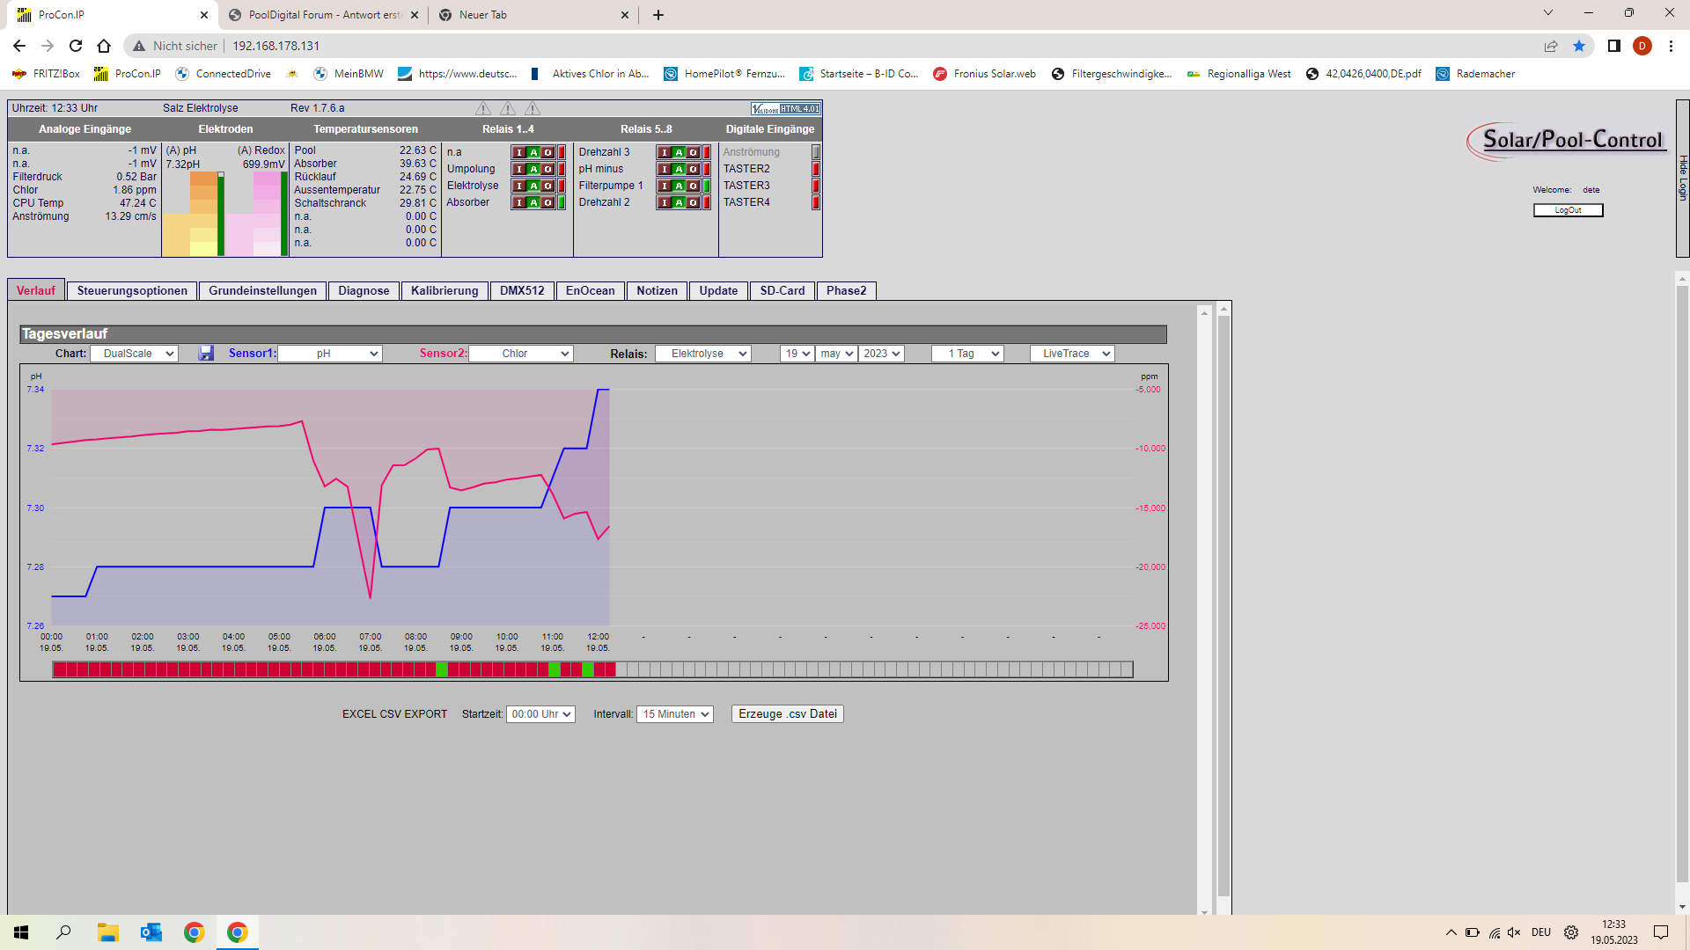1690x950 pixels.
Task: Open the LiveTrace dropdown
Action: coord(1072,354)
